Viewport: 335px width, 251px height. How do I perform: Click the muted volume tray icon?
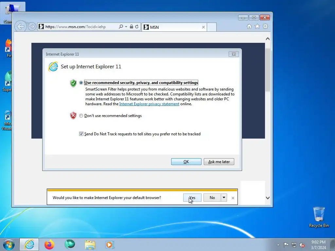[302, 245]
